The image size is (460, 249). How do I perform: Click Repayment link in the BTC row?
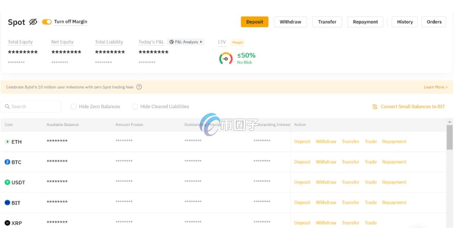pos(394,162)
